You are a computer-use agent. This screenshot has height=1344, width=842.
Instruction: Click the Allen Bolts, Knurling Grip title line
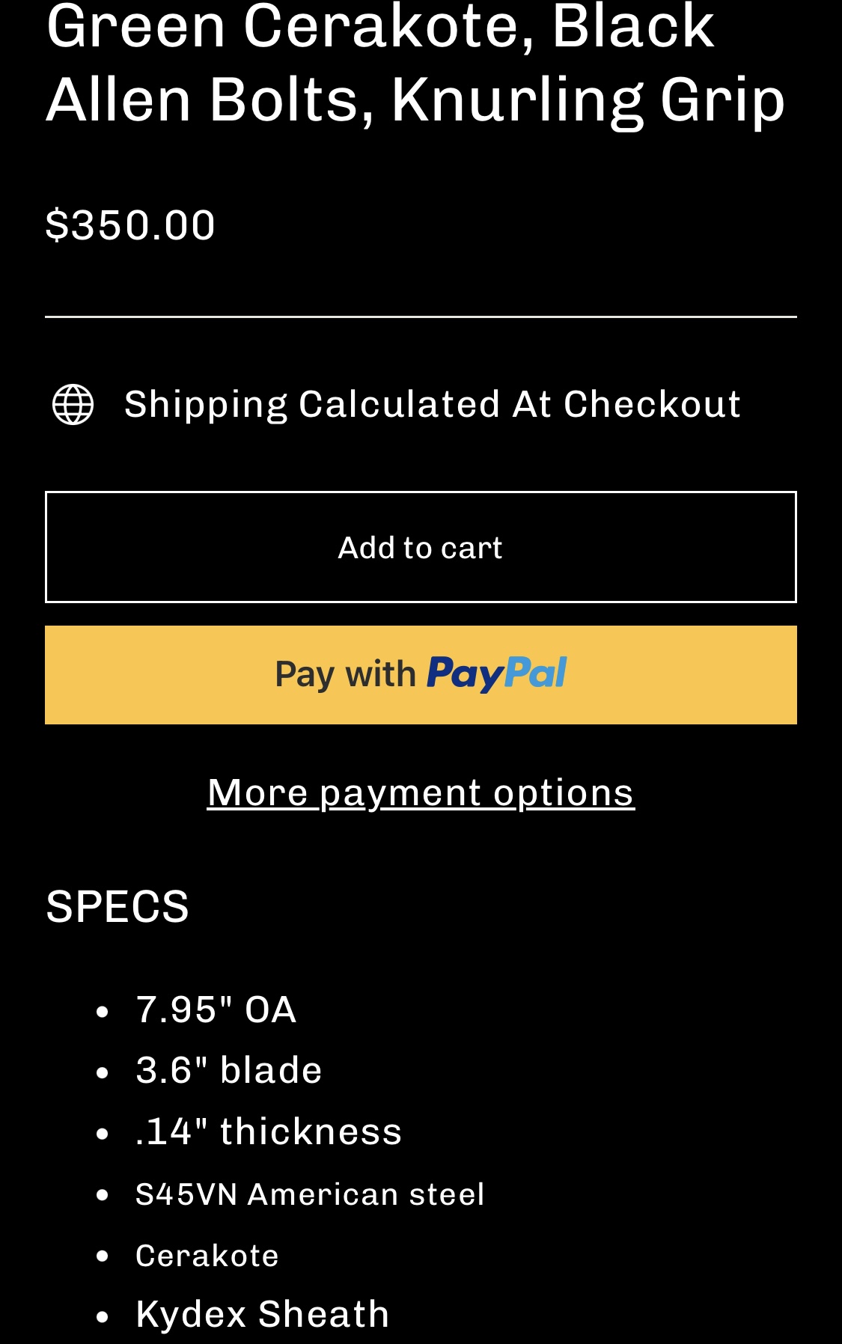click(x=415, y=100)
